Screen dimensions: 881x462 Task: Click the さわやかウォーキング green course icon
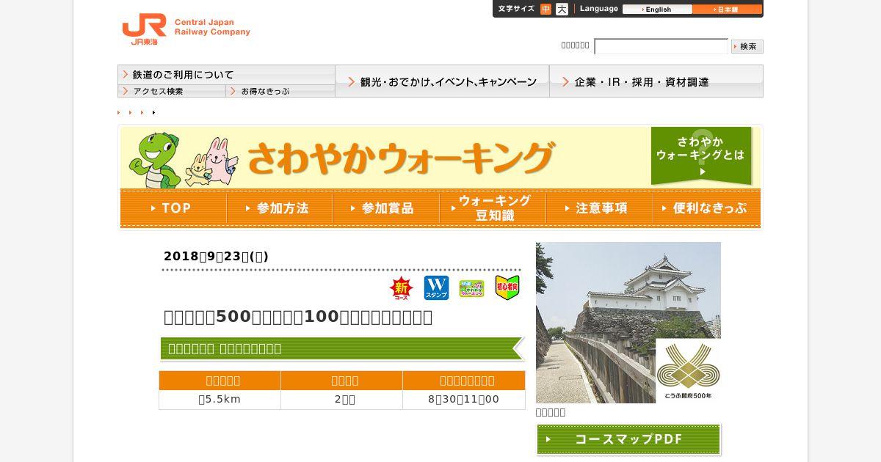(471, 288)
